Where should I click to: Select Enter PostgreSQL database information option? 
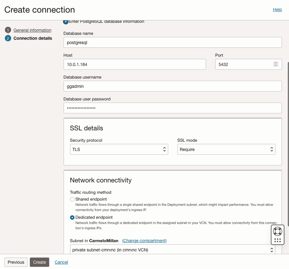coord(66,22)
